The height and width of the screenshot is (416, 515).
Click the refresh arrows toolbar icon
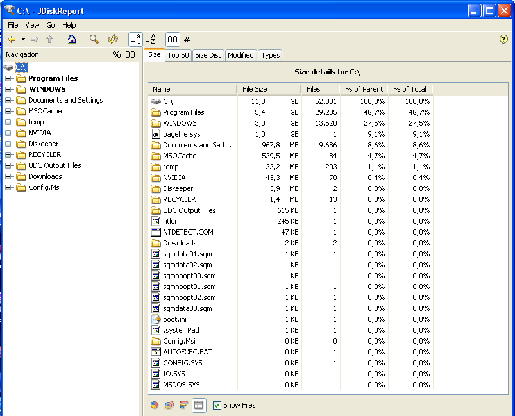pos(113,39)
